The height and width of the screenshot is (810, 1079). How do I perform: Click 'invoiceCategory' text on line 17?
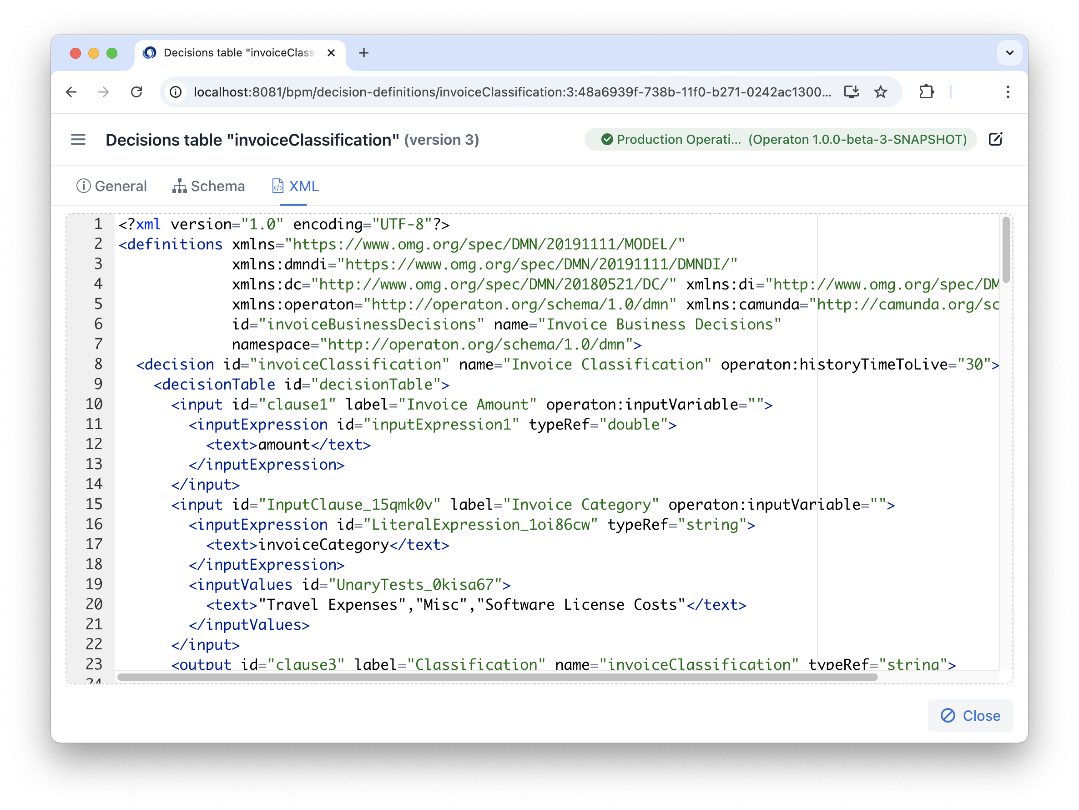coord(323,544)
